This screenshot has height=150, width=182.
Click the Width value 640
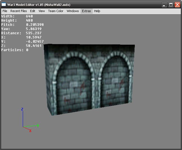[x=29, y=16]
